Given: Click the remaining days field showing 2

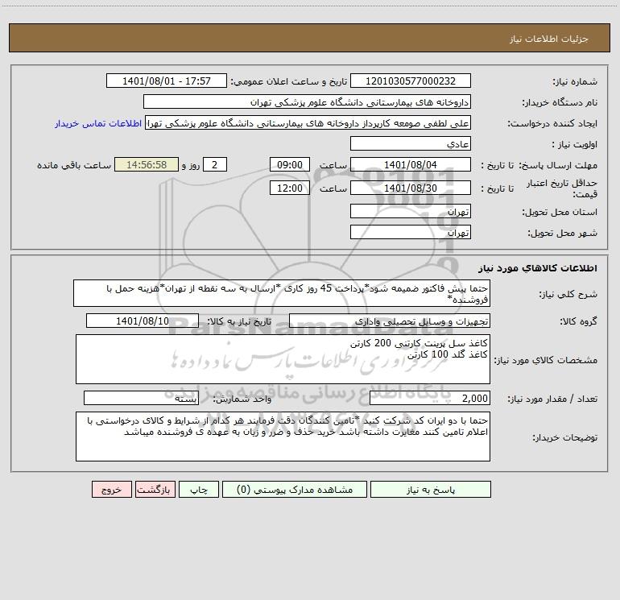Looking at the screenshot, I should pyautogui.click(x=215, y=164).
